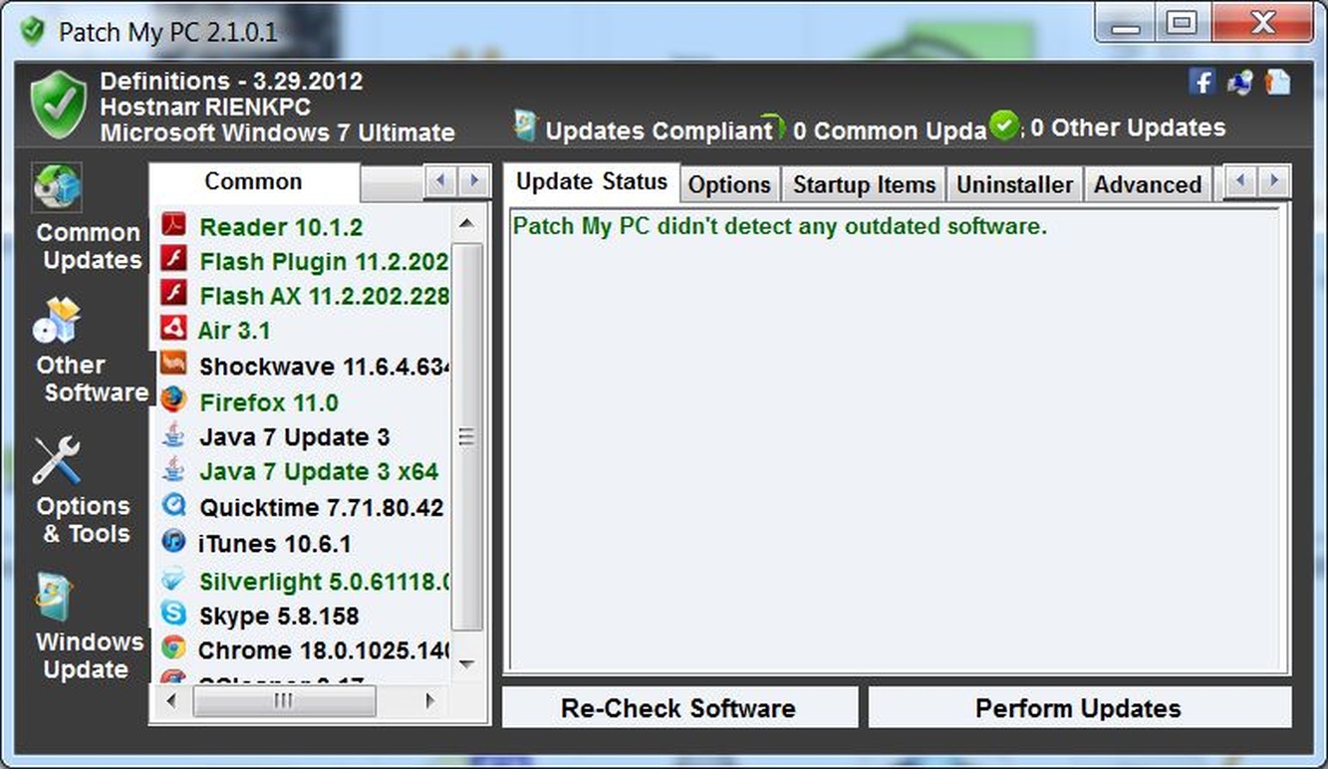Click the software list scroll-up arrow
This screenshot has height=769, width=1328.
tap(467, 224)
